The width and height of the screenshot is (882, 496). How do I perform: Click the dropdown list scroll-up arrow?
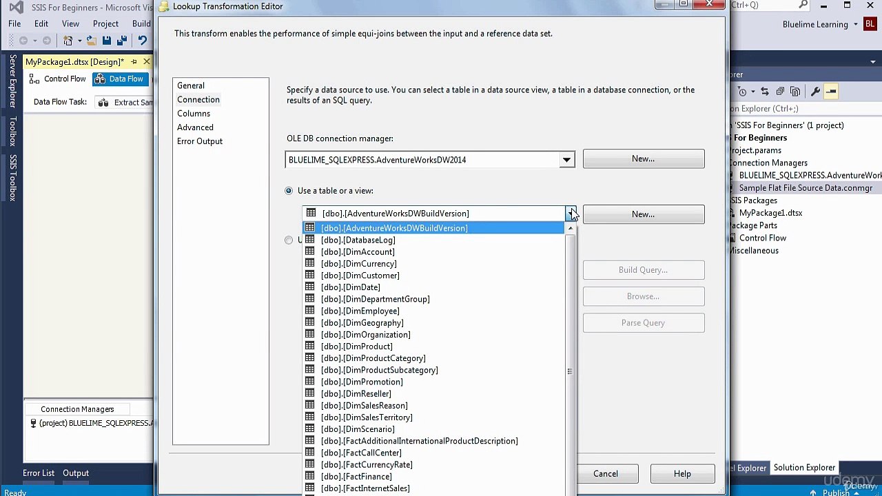(x=570, y=228)
